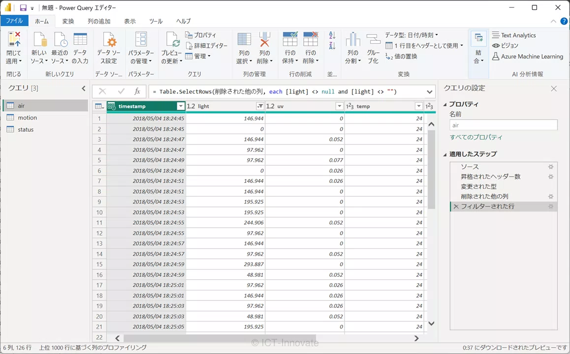Open 1行目をヘッダーとして使用 dropdown

pos(424,46)
